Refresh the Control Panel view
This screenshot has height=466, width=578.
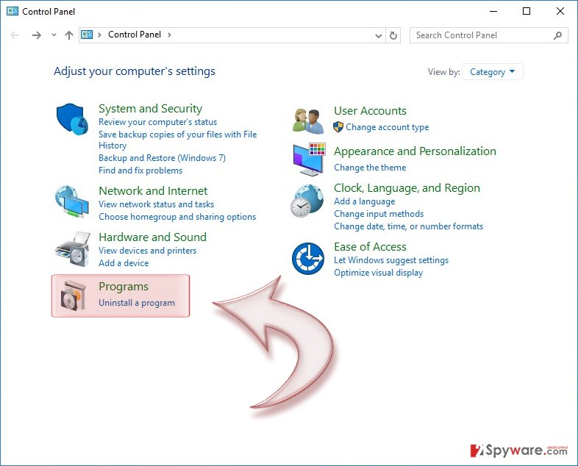(393, 35)
